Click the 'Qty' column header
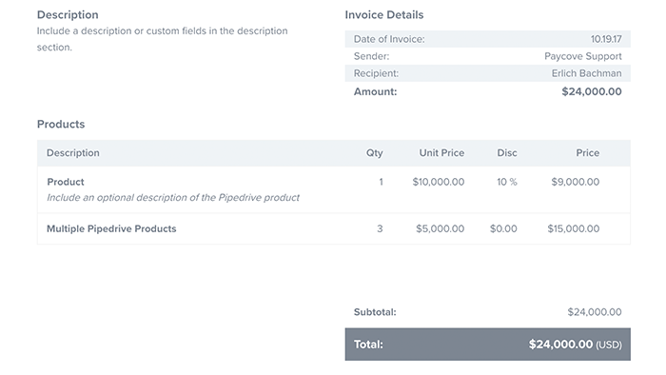This screenshot has height=375, width=666. [x=375, y=153]
